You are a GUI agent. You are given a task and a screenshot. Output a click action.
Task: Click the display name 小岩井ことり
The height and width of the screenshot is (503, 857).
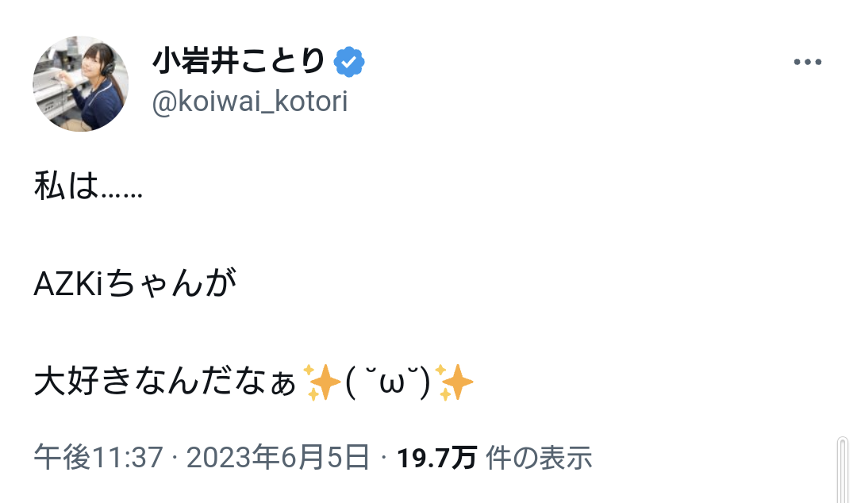pyautogui.click(x=239, y=62)
